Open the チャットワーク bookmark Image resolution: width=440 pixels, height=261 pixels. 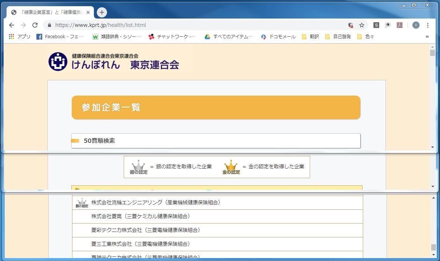click(172, 37)
